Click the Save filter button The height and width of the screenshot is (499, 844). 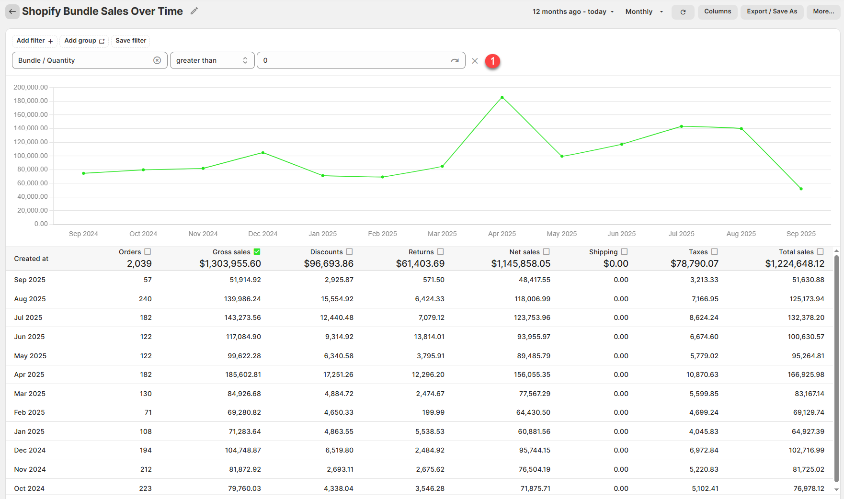pos(131,41)
